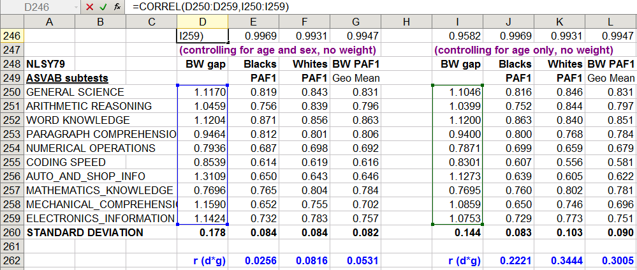Screen dimensions: 637x270
Task: Click cell E246 value 0.9969
Action: [x=254, y=36]
